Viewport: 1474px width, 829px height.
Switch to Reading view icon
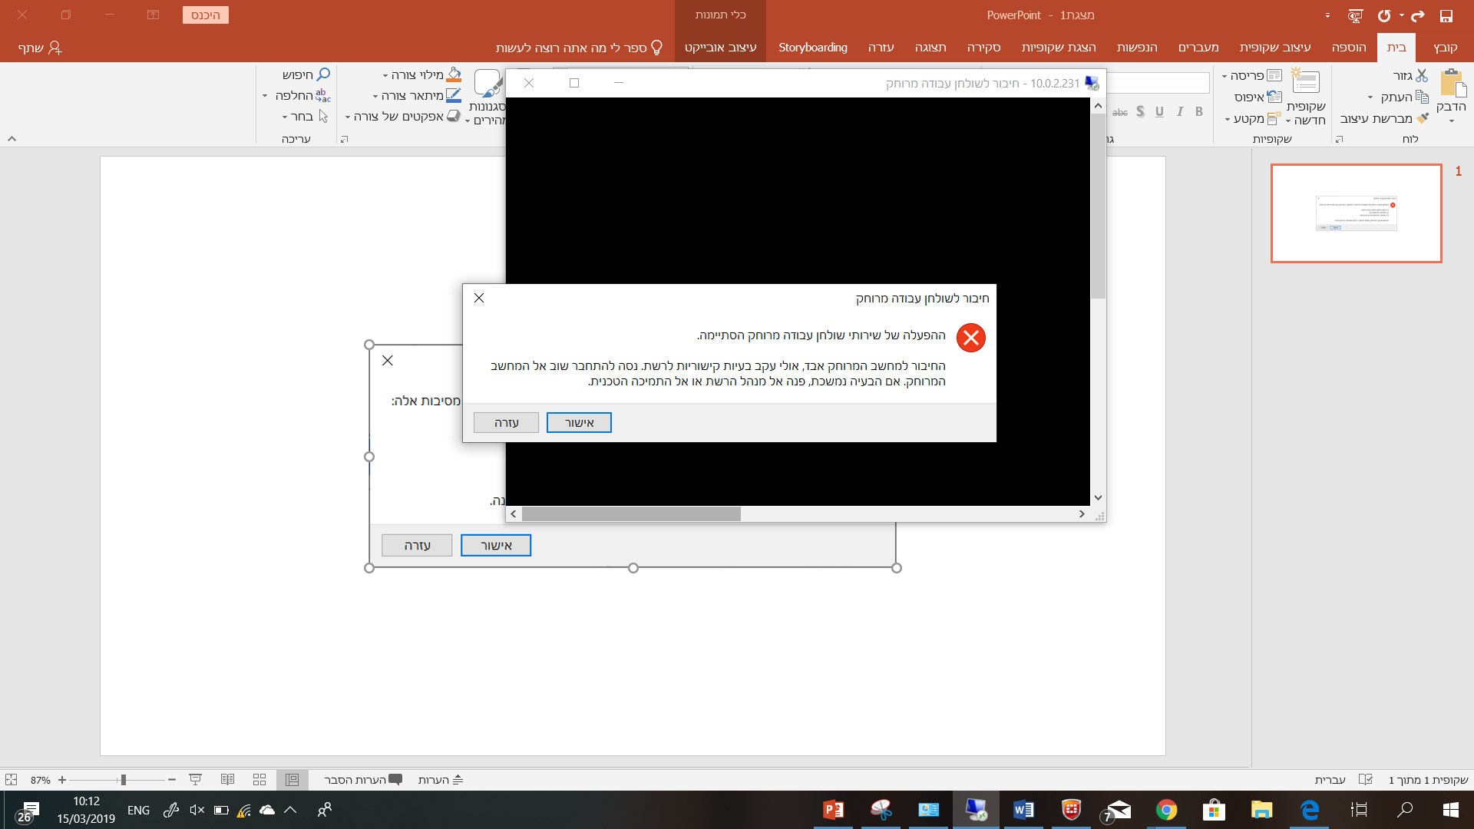(x=227, y=780)
